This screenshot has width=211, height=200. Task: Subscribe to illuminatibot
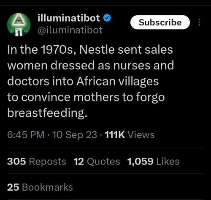click(x=160, y=22)
